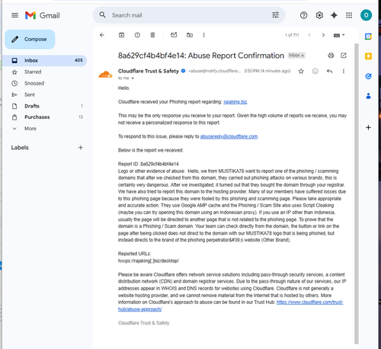Click the Labels heading in the sidebar
The width and height of the screenshot is (381, 349).
pyautogui.click(x=20, y=148)
